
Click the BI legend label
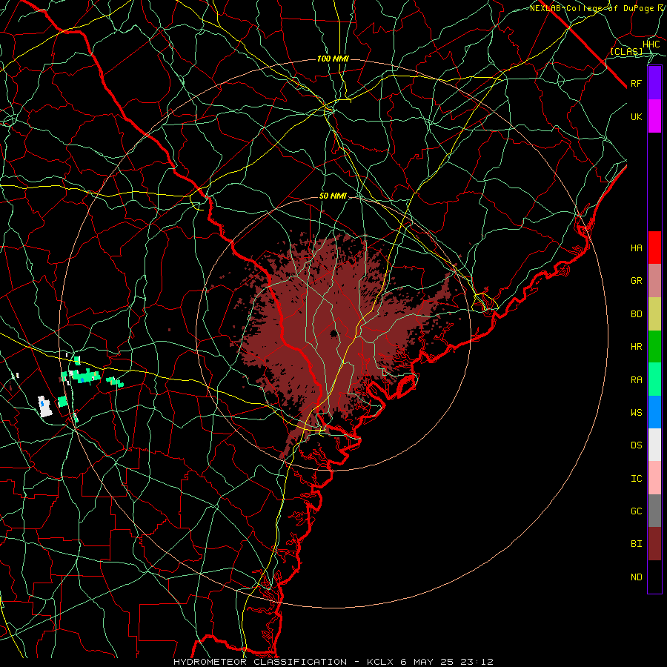click(x=636, y=544)
